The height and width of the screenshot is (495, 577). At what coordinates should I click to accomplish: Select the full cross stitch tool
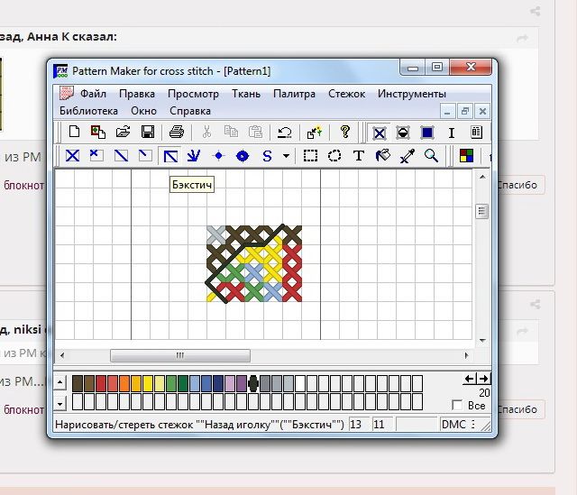(x=72, y=155)
